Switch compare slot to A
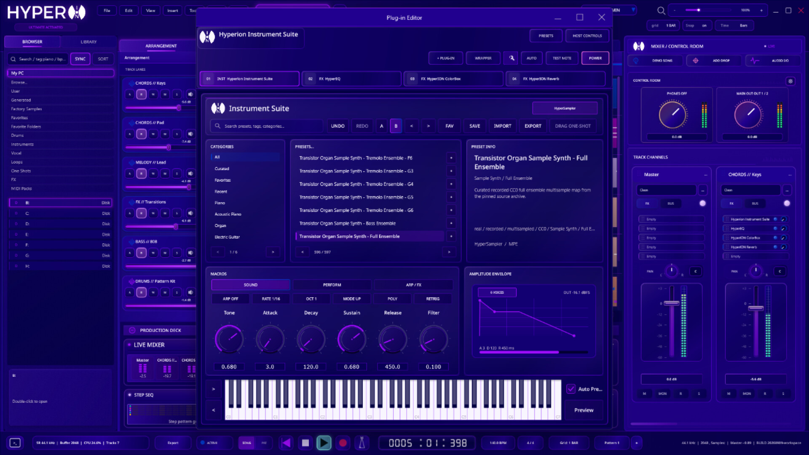 [x=381, y=126]
